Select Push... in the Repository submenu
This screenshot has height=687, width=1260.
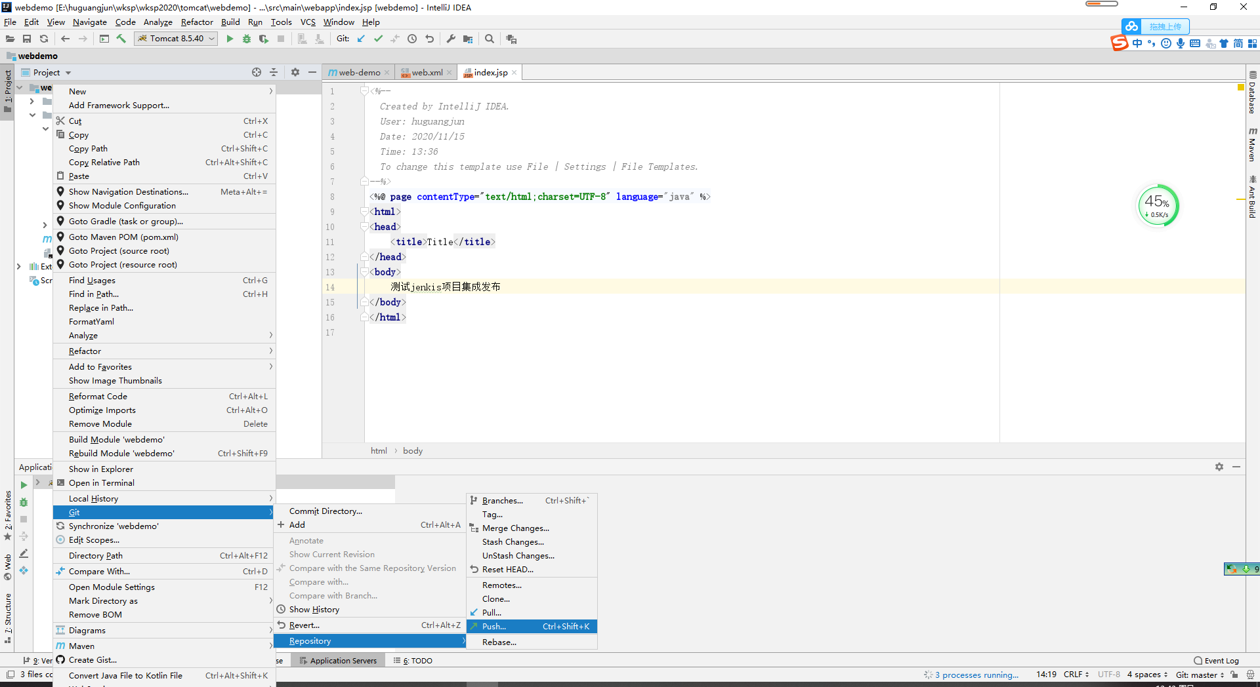tap(532, 626)
